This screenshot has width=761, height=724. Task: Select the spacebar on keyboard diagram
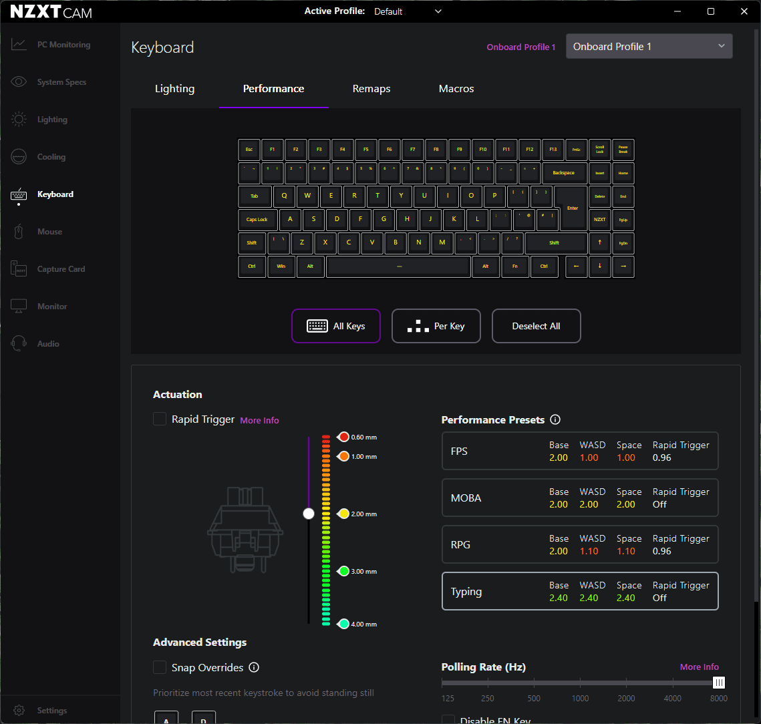click(399, 266)
